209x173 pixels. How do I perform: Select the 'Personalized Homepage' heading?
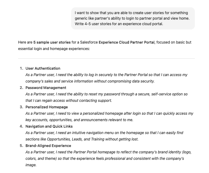[47, 107]
